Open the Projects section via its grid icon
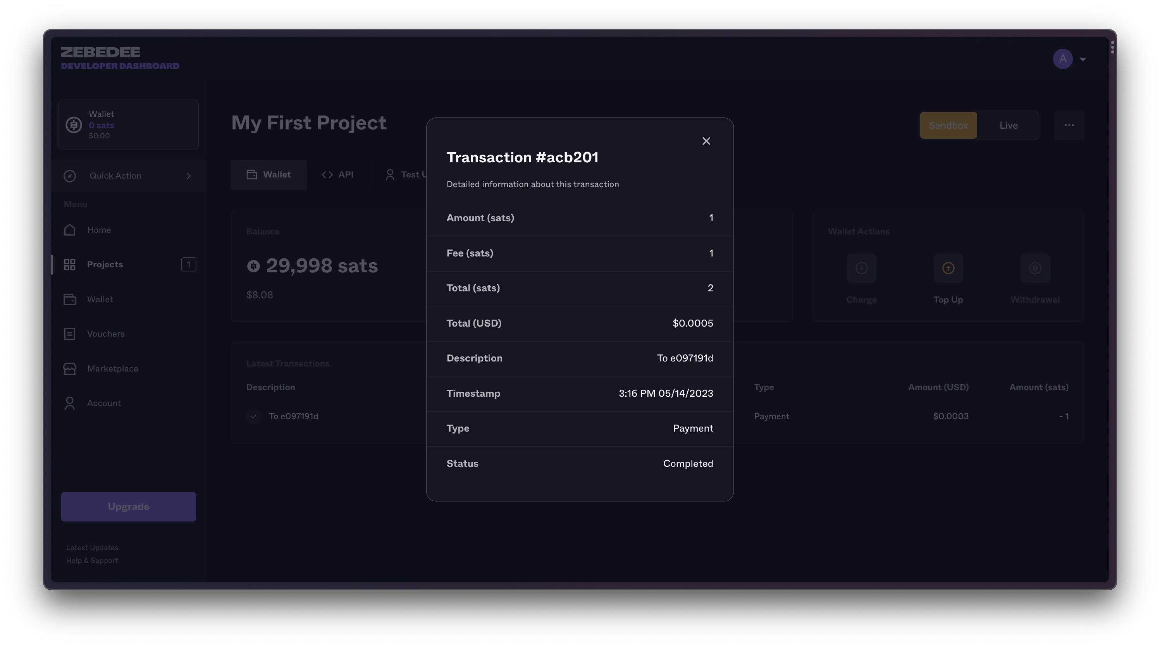Screen dimensions: 1160x647 pyautogui.click(x=70, y=264)
